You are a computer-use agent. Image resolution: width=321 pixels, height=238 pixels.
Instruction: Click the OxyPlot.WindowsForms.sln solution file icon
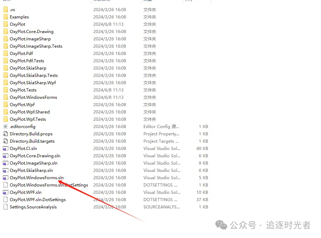(6, 178)
